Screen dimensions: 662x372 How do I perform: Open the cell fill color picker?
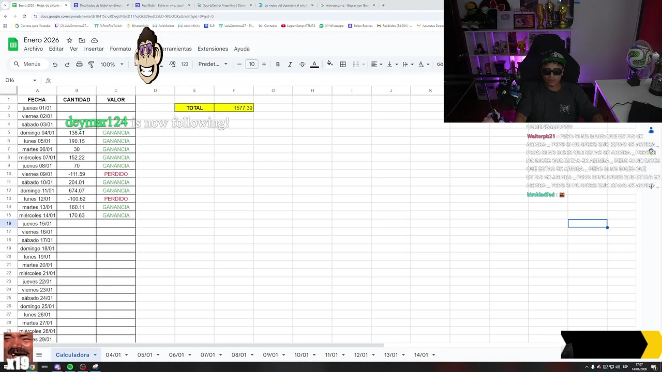(x=330, y=64)
